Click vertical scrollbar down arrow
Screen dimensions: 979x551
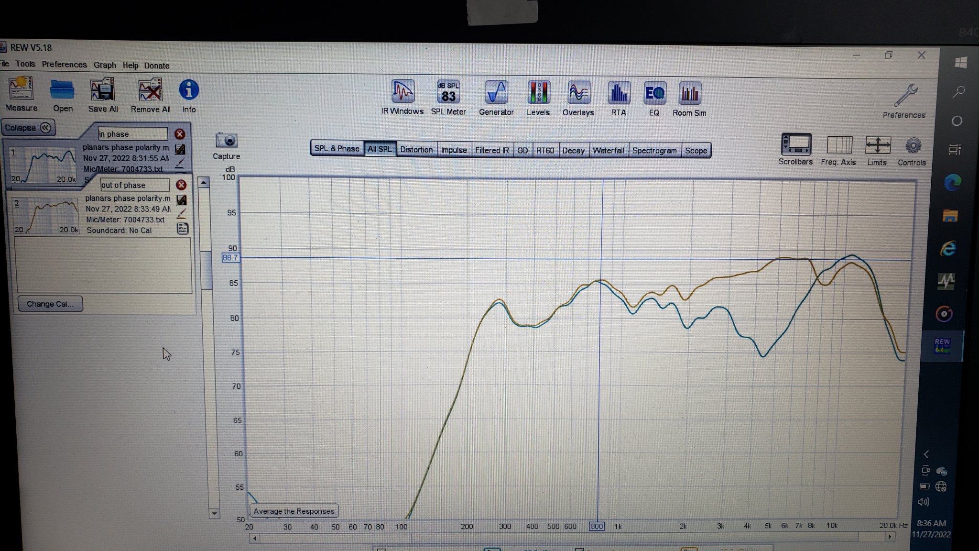(x=214, y=513)
